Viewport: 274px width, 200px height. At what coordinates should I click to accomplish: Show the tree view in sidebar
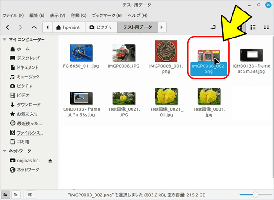tap(16, 195)
